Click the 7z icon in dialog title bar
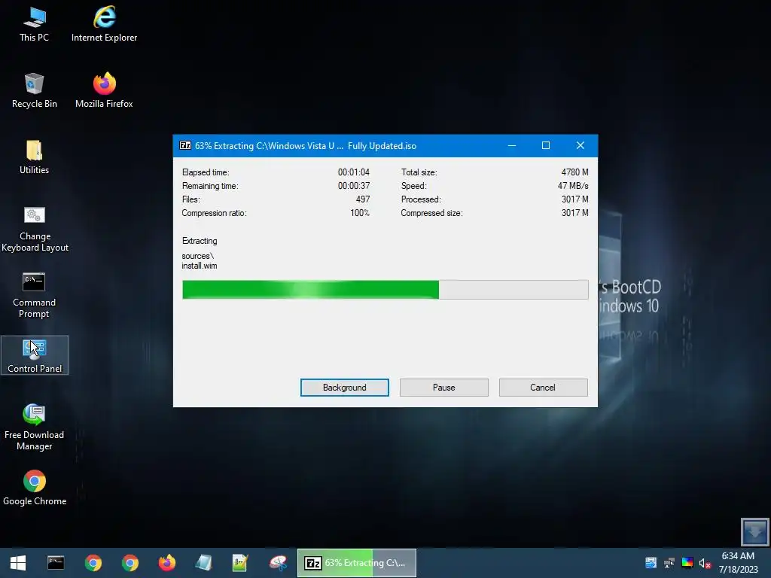The width and height of the screenshot is (771, 578). (185, 145)
